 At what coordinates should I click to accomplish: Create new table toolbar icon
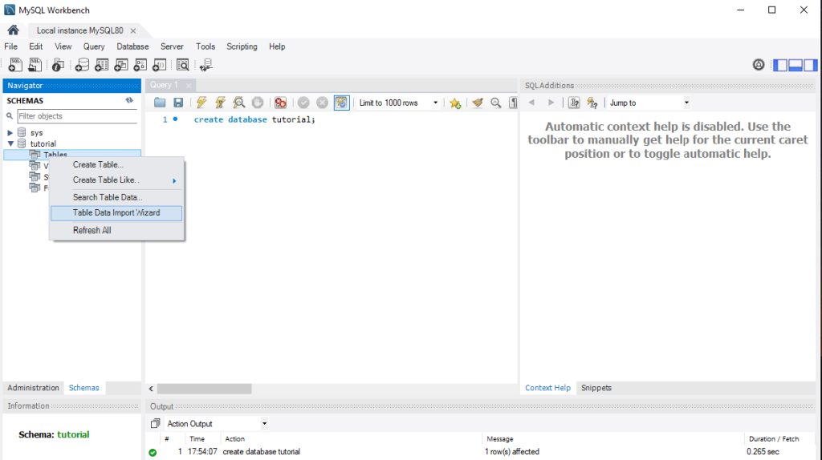[x=101, y=65]
